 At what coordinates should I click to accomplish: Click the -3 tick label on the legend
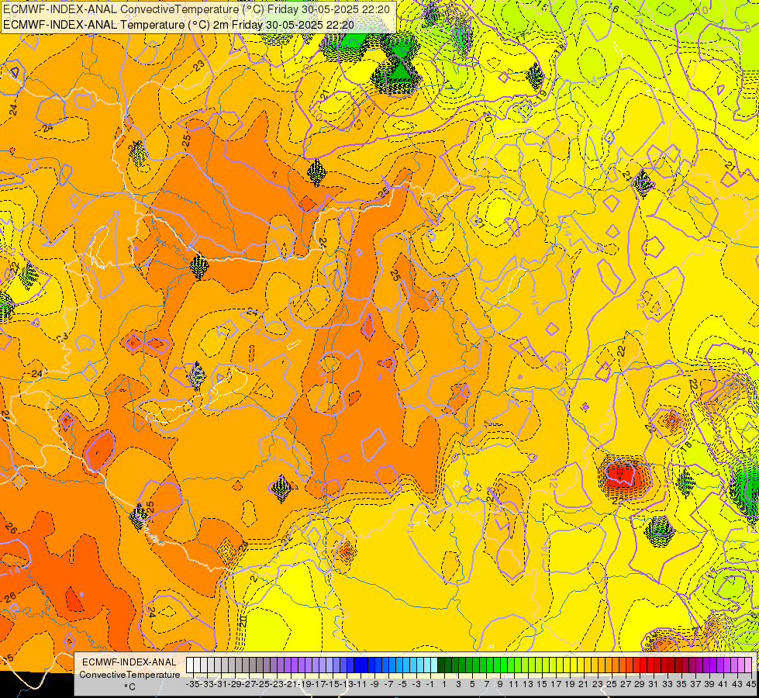(416, 684)
